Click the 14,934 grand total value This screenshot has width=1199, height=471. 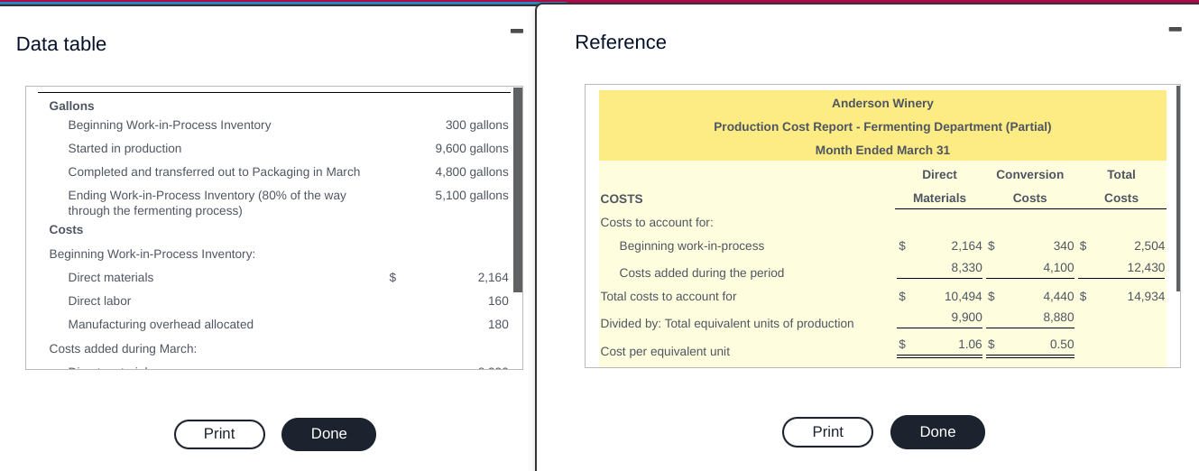tap(1146, 296)
